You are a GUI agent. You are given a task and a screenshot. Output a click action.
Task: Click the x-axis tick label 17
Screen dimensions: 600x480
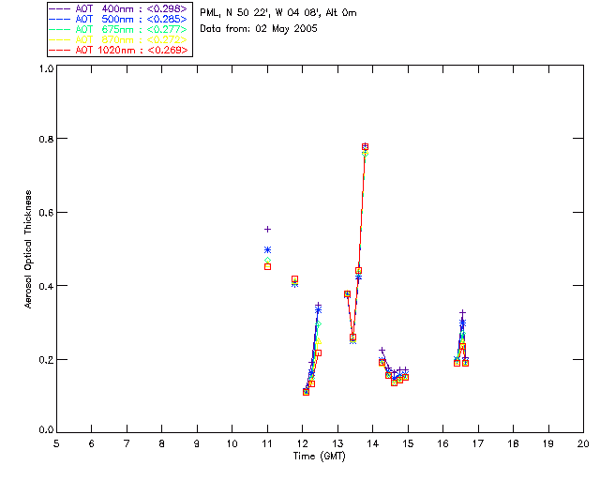tap(478, 443)
